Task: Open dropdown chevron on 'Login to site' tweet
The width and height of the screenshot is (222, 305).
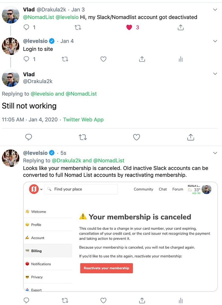Action: point(215,41)
